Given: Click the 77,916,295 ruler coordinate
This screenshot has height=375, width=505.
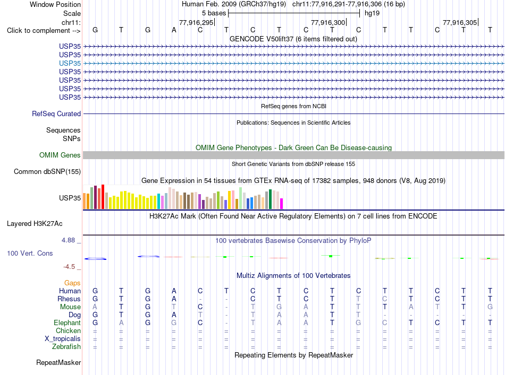Looking at the screenshot, I should click(x=196, y=22).
